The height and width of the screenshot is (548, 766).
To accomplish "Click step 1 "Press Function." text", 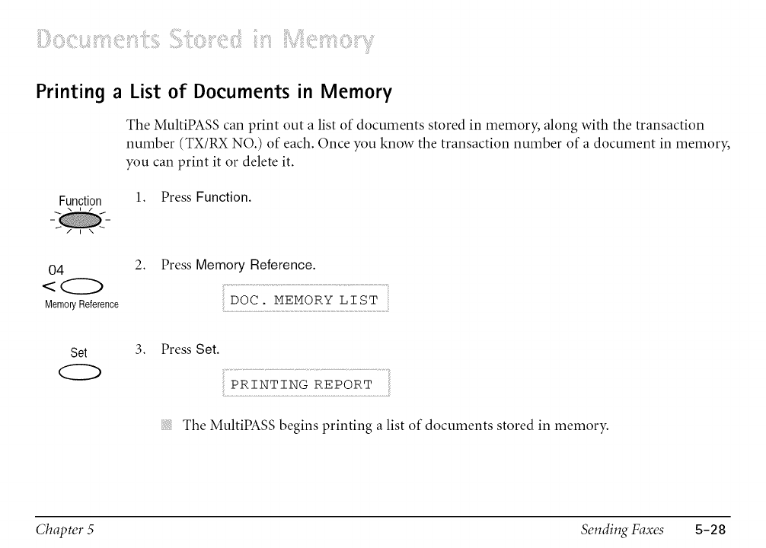I will pyautogui.click(x=206, y=197).
